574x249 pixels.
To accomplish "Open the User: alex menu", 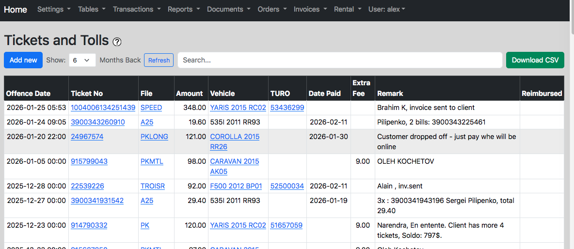I will pyautogui.click(x=386, y=9).
